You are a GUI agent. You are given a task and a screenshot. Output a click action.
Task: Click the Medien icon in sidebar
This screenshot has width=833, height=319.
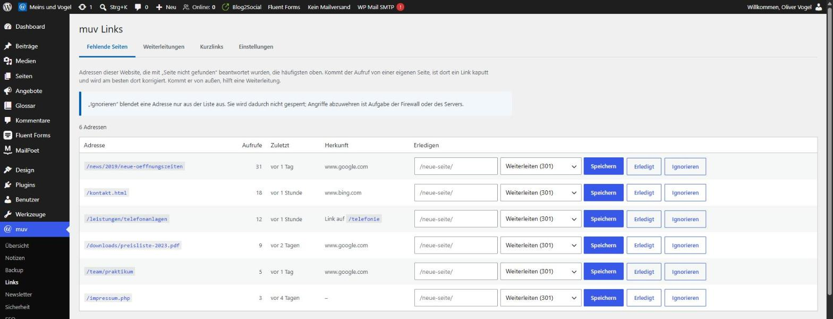click(7, 61)
